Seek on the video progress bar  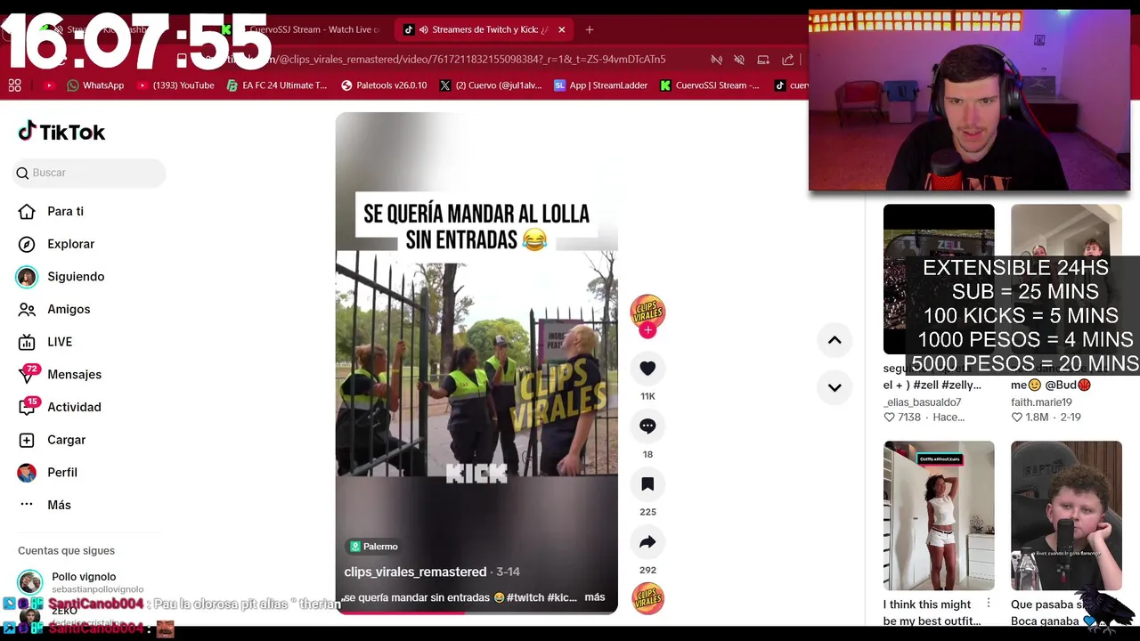[476, 613]
